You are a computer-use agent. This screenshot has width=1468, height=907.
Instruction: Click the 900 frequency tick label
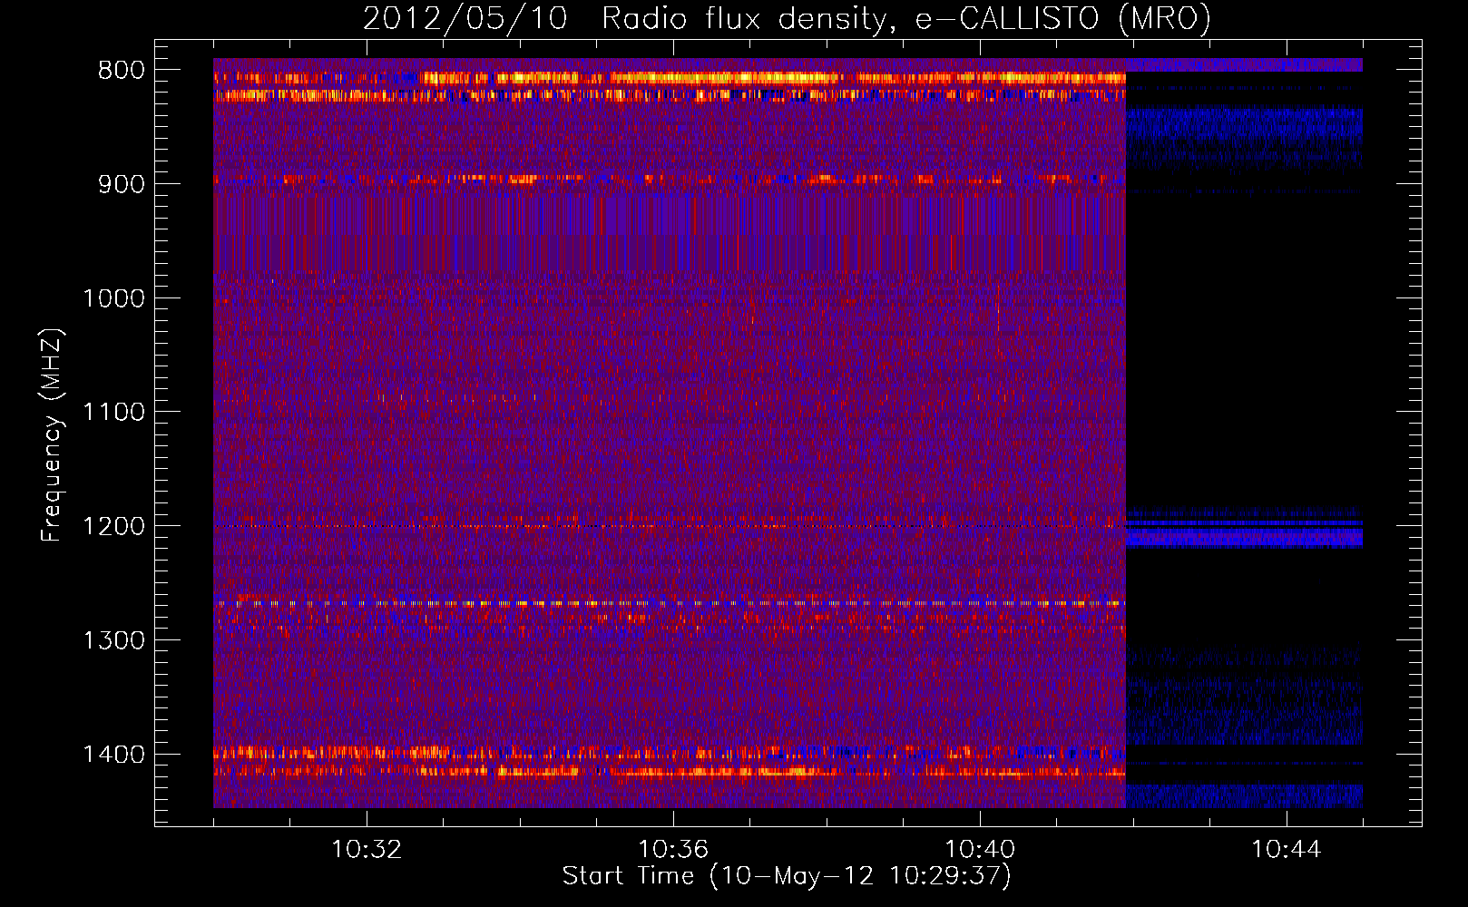[122, 185]
